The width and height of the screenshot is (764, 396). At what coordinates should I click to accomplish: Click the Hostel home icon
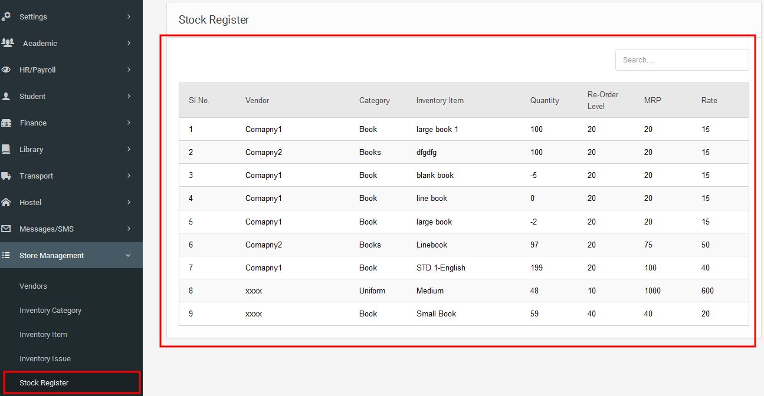(6, 202)
